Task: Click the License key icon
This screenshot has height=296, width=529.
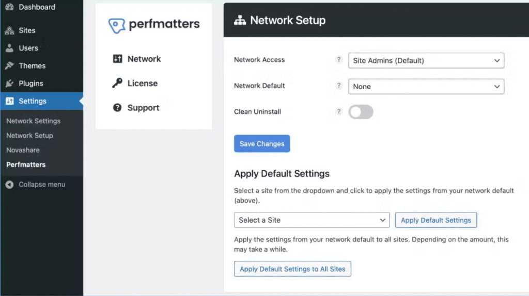Action: 117,83
